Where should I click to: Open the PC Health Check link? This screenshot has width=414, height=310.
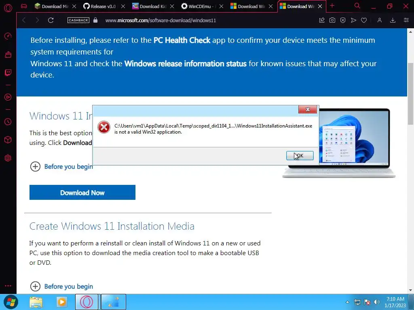[x=182, y=40]
